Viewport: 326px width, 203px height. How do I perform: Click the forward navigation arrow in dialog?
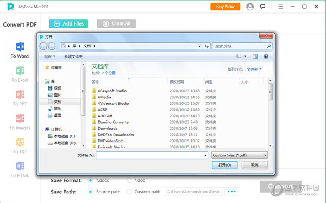(52, 46)
